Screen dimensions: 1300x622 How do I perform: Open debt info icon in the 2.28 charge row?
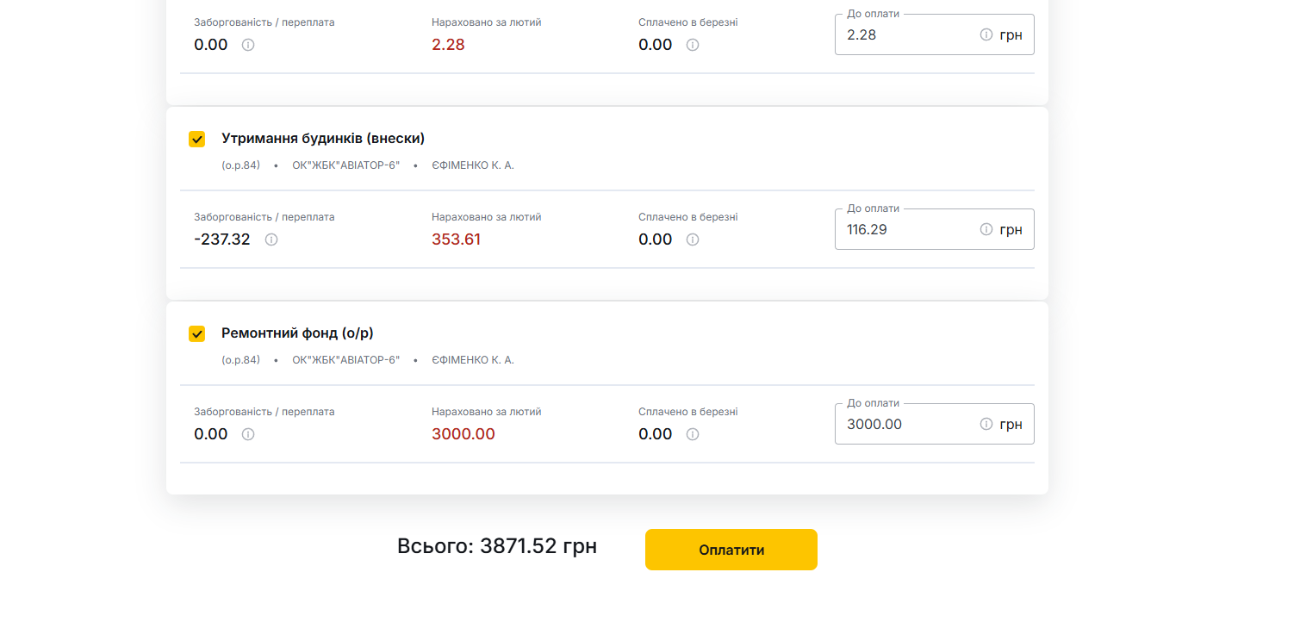coord(248,45)
